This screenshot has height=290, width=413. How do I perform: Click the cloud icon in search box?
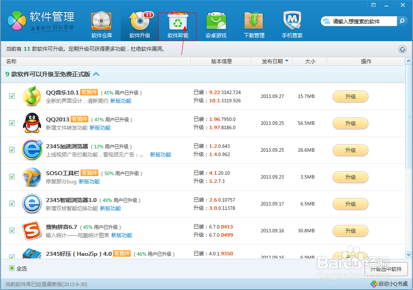tap(326, 21)
